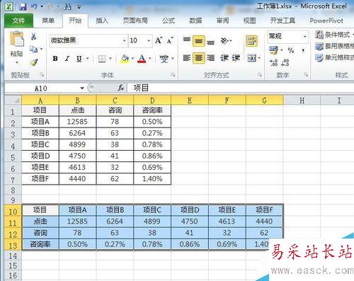Click the formula bar input field
Image resolution: width=354 pixels, height=281 pixels.
241,88
